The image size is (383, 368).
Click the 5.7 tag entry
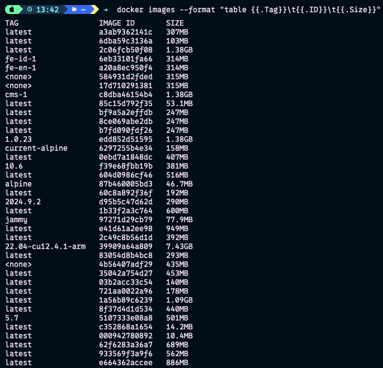[x=12, y=318]
